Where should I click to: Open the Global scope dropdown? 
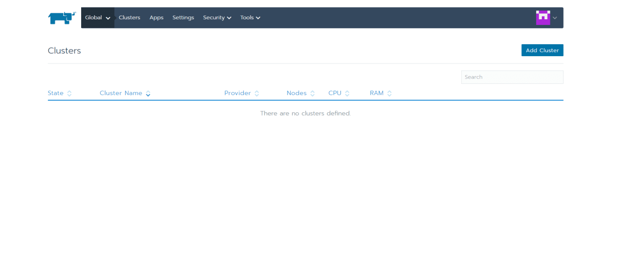coord(98,18)
